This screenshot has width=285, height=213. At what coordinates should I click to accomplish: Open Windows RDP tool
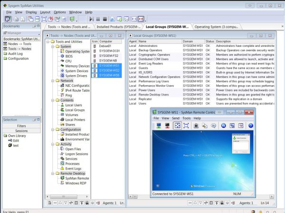(x=76, y=183)
